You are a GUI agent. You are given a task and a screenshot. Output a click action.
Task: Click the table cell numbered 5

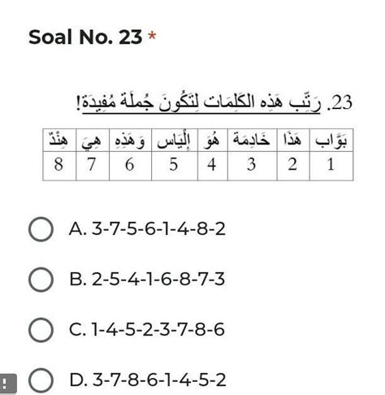[x=175, y=166]
